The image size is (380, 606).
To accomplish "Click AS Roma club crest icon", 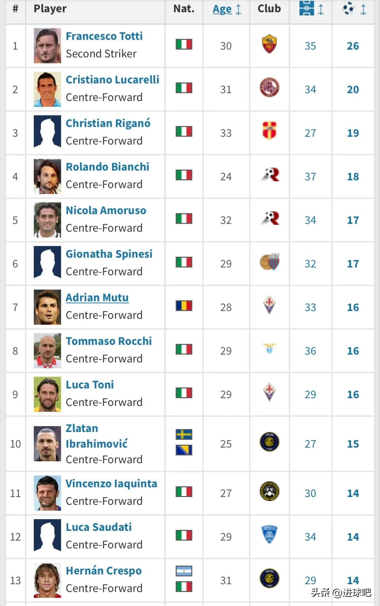I will tap(269, 44).
